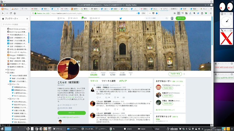
Task: Switch to the ツイート profile tab
Action: coord(94,81)
